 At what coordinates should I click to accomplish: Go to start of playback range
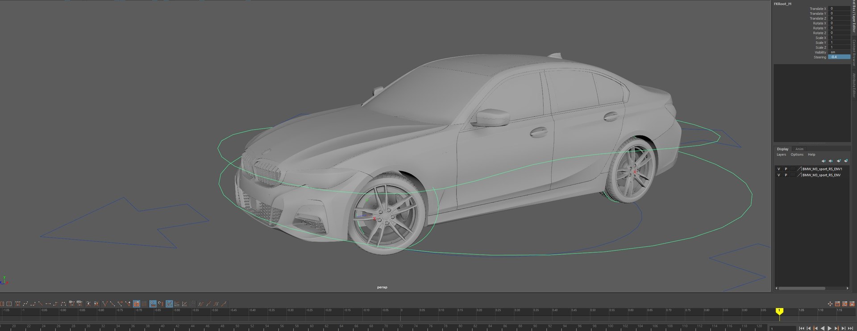[x=802, y=328]
